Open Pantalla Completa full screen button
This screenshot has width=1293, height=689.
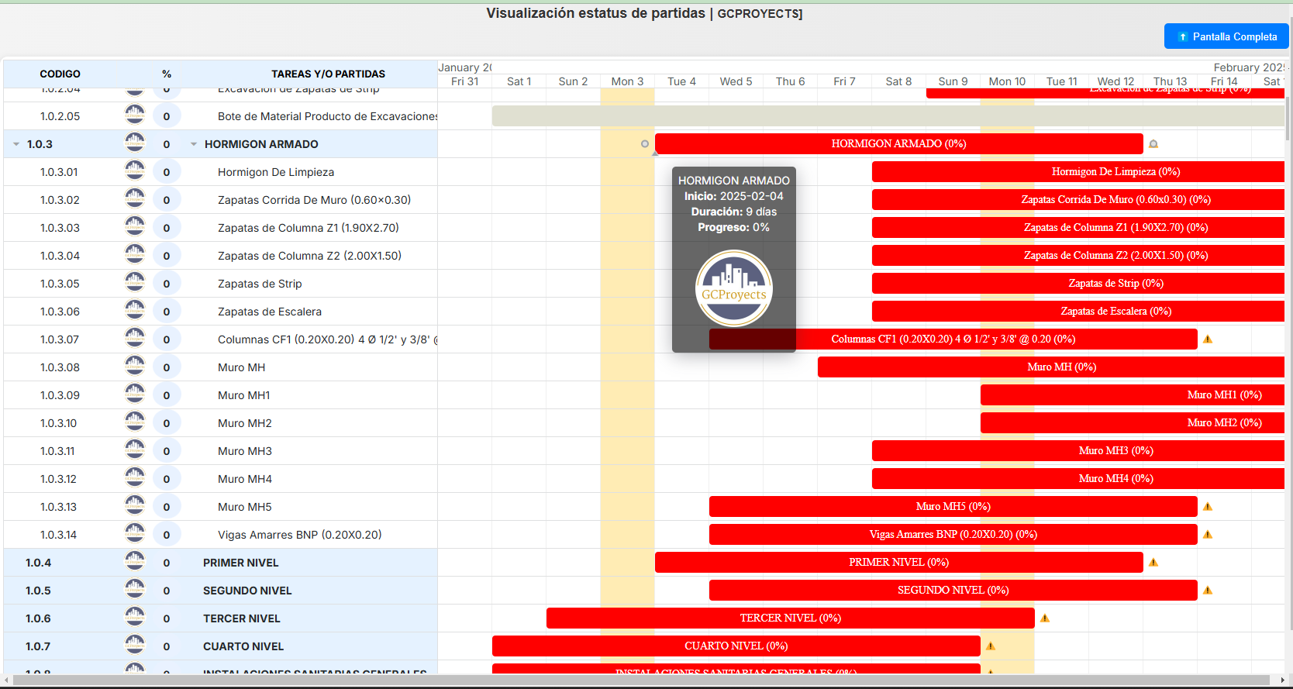click(x=1226, y=36)
